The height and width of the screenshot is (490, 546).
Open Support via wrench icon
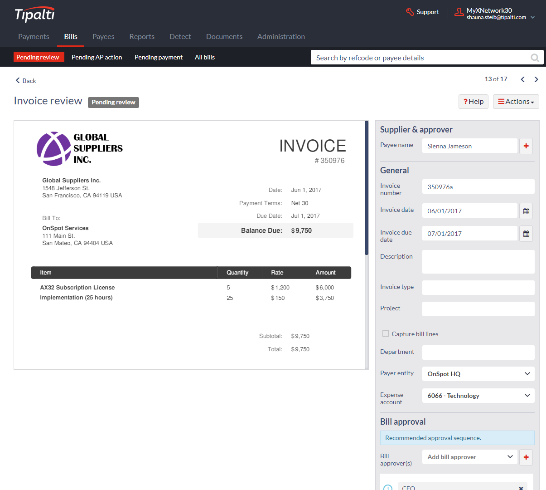(x=410, y=12)
